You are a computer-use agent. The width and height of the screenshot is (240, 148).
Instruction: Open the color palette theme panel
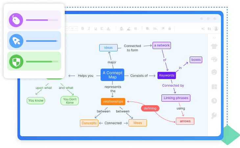[214, 59]
